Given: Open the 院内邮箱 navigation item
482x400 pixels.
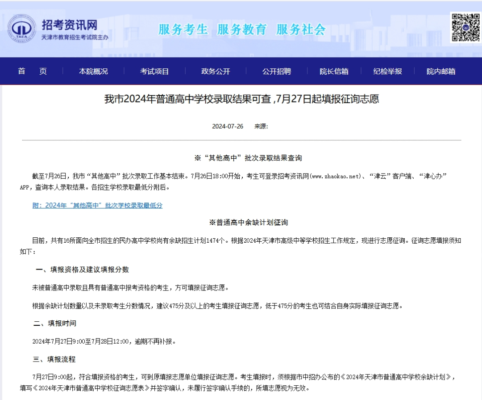Looking at the screenshot, I should [x=440, y=71].
